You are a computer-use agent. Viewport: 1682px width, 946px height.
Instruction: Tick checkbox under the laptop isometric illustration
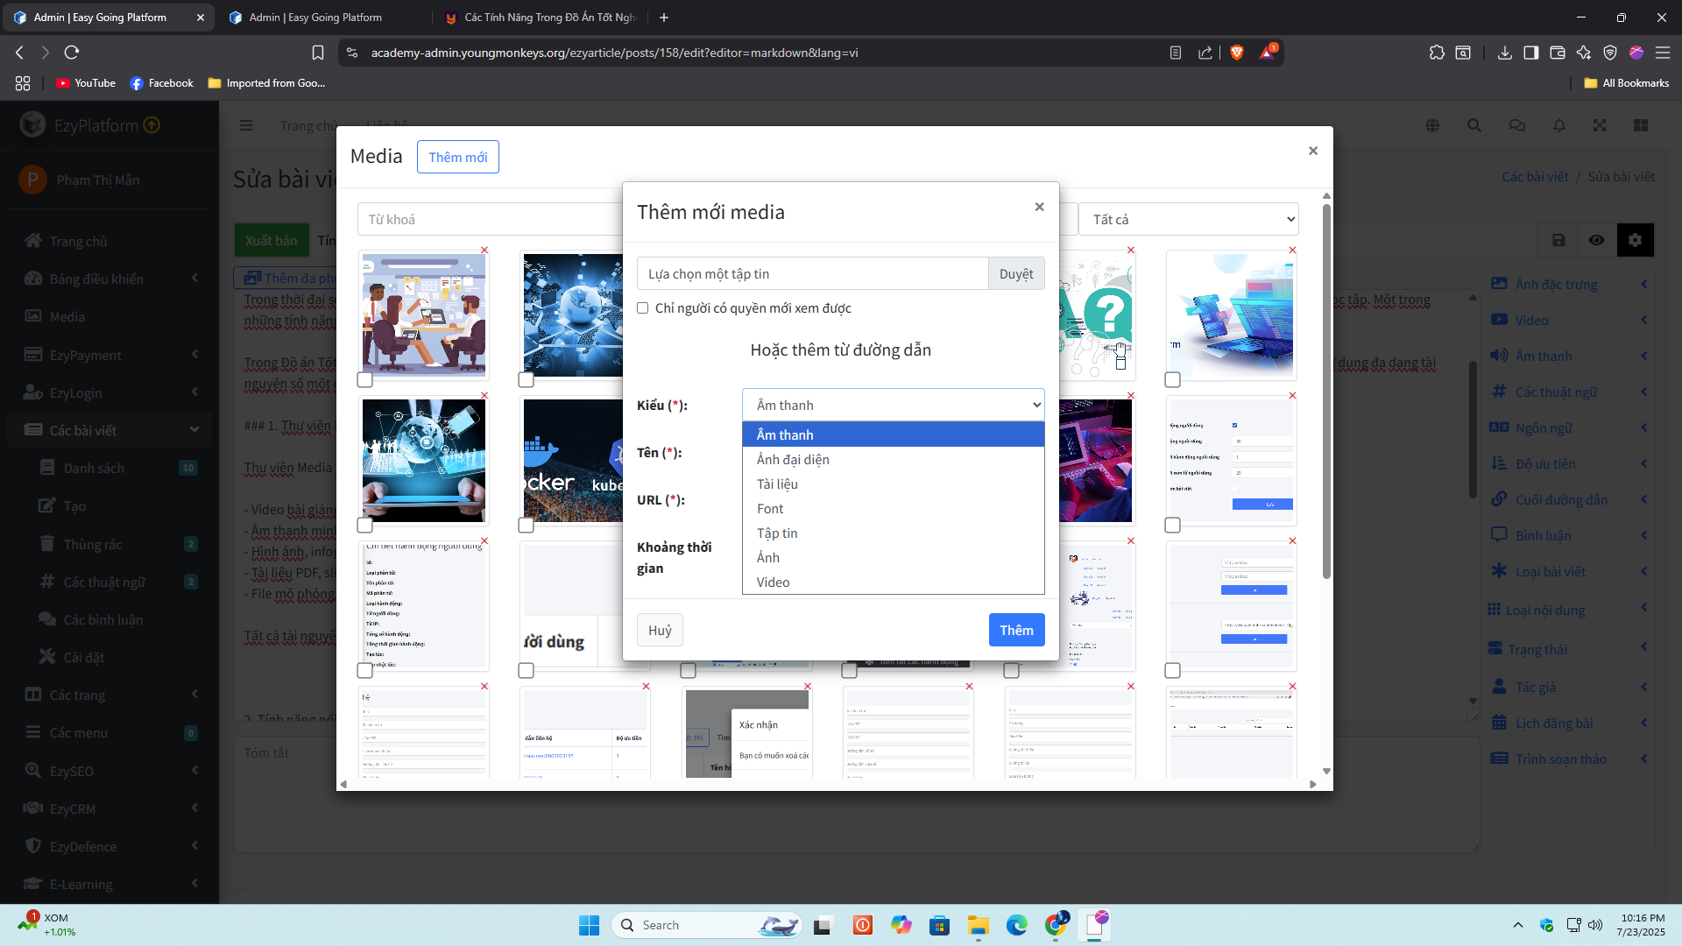coord(1172,379)
